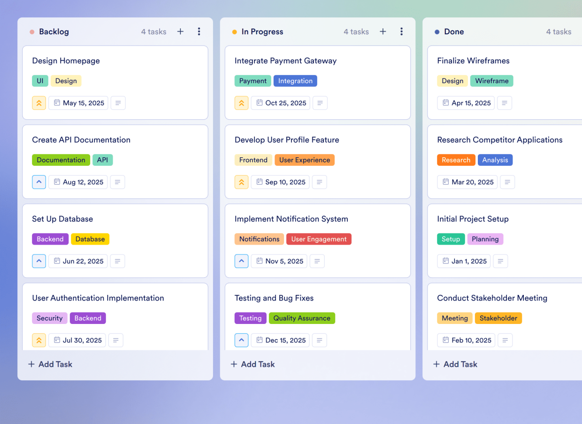The height and width of the screenshot is (424, 582).
Task: Click description icon on Research Competitor Applications card
Action: 507,182
